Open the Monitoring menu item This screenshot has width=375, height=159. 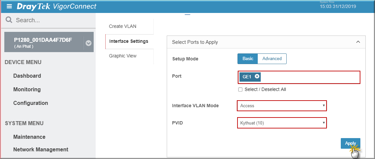[x=27, y=89]
